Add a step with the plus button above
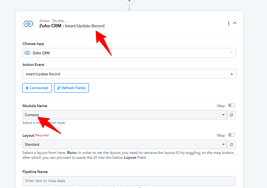The height and width of the screenshot is (188, 267). (x=129, y=1)
